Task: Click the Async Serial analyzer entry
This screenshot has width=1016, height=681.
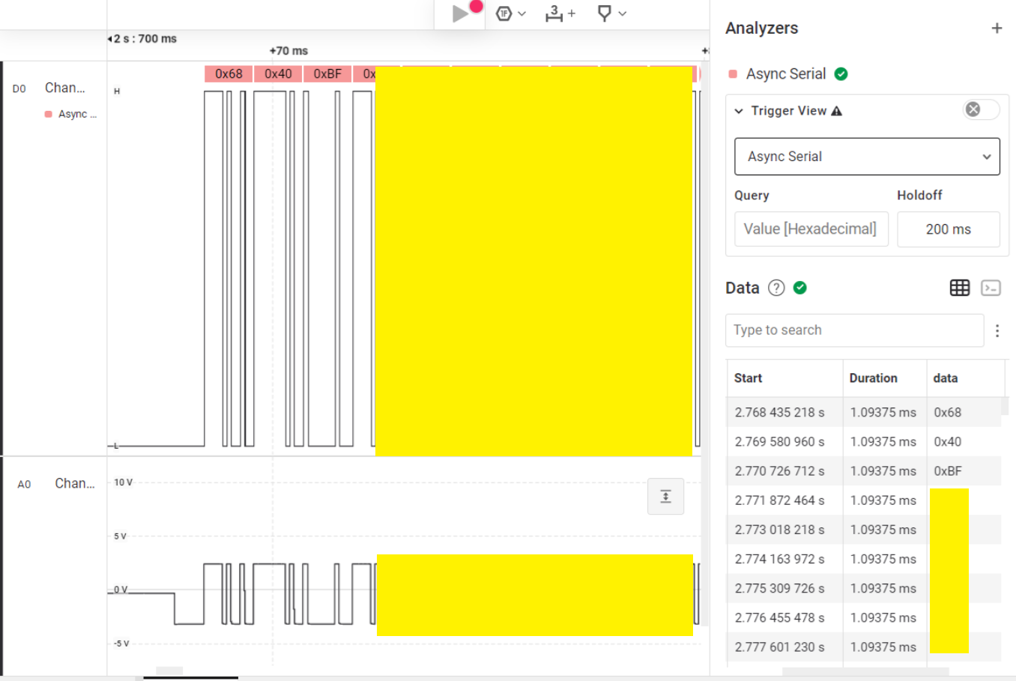Action: pos(785,74)
